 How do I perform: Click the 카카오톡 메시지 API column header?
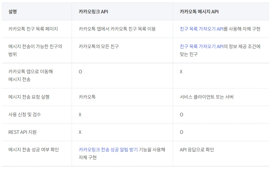tap(199, 12)
